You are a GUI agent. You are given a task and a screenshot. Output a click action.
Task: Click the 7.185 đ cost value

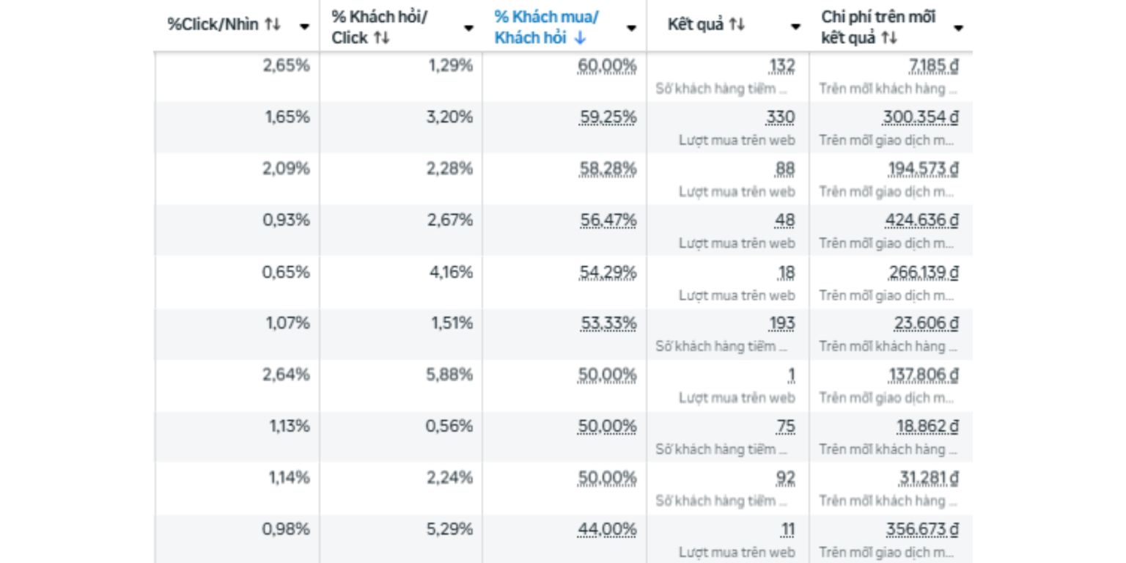[x=933, y=66]
